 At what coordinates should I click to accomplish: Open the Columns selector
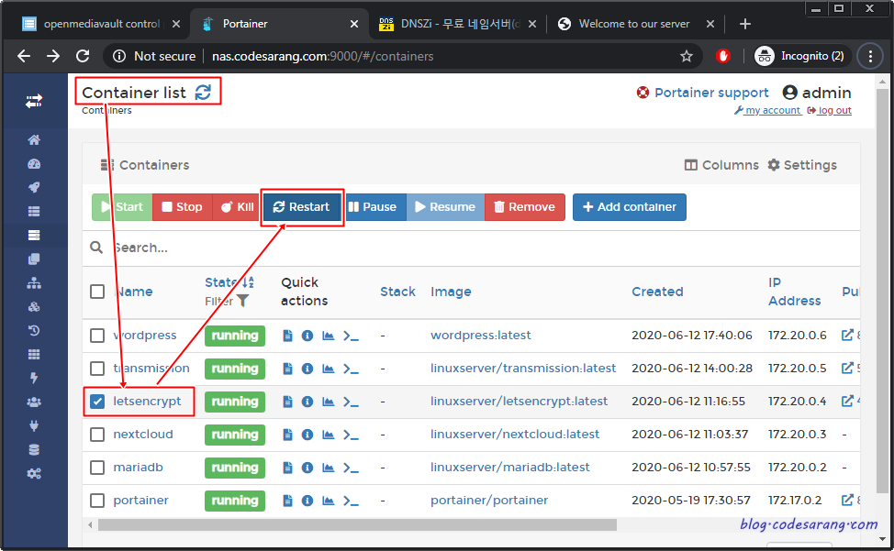pyautogui.click(x=721, y=165)
